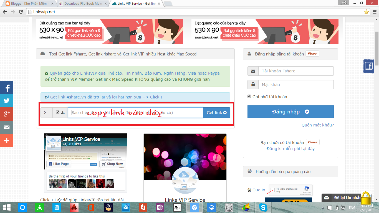Open Microsoft Office from the taskbar
This screenshot has width=379, height=213.
tap(91, 207)
